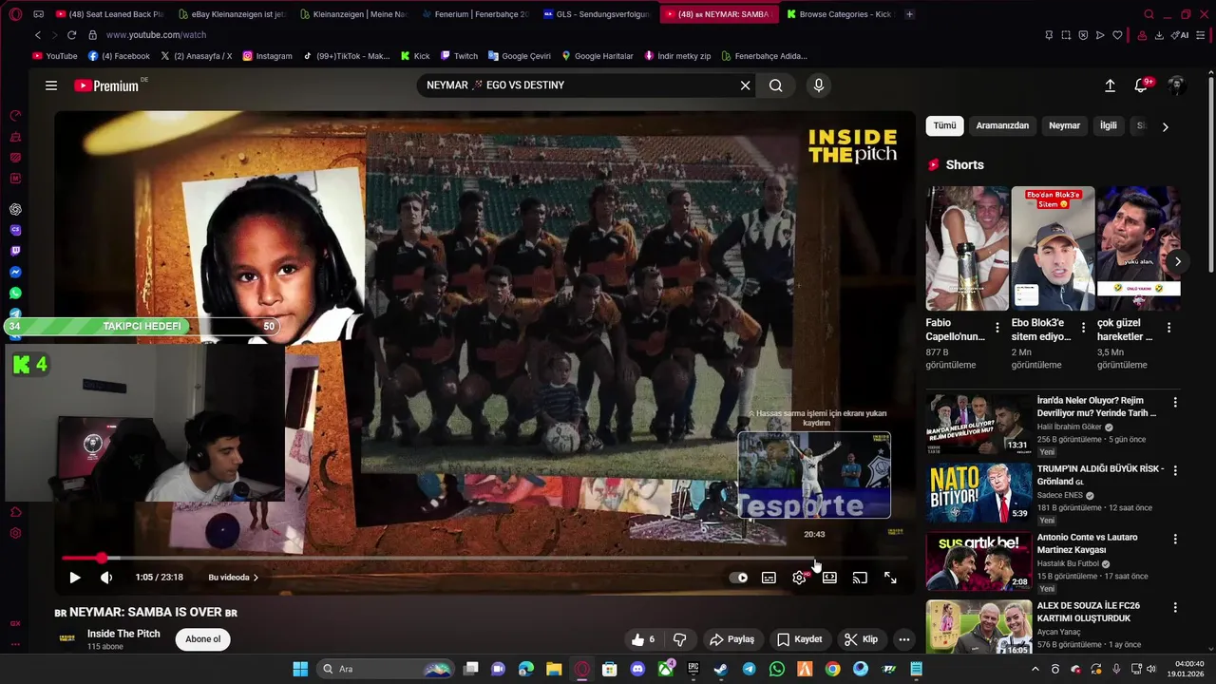Open options for 'İran'da Neler Oluyor' video
1216x684 pixels.
coord(1175,402)
